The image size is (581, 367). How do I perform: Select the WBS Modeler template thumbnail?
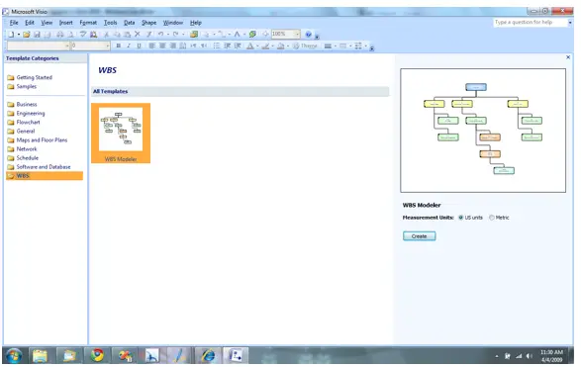tap(121, 134)
